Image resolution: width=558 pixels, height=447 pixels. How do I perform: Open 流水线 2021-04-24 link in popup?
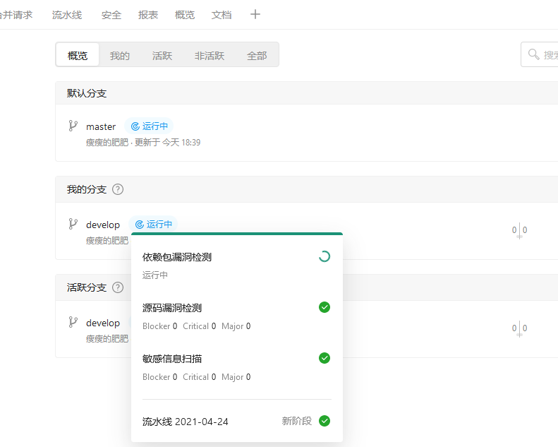[x=186, y=422]
